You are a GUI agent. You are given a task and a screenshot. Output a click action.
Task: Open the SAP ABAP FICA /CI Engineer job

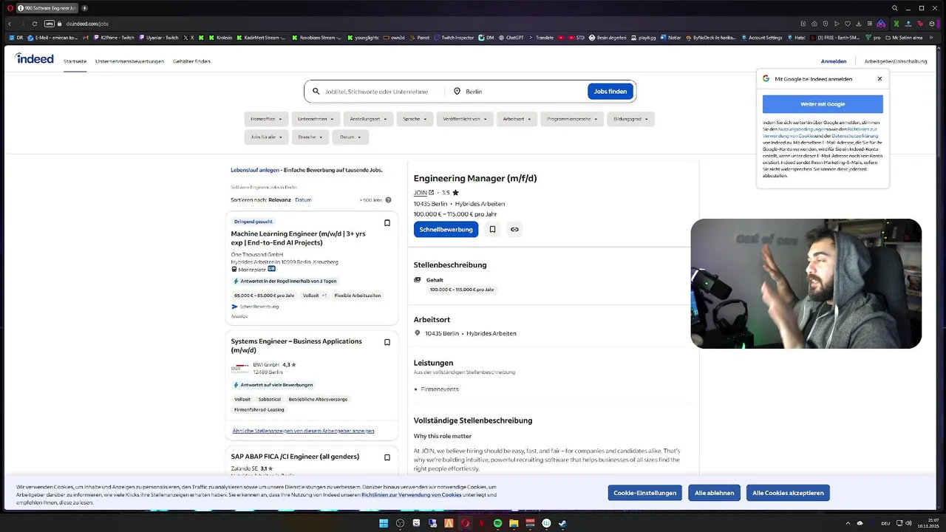(295, 457)
